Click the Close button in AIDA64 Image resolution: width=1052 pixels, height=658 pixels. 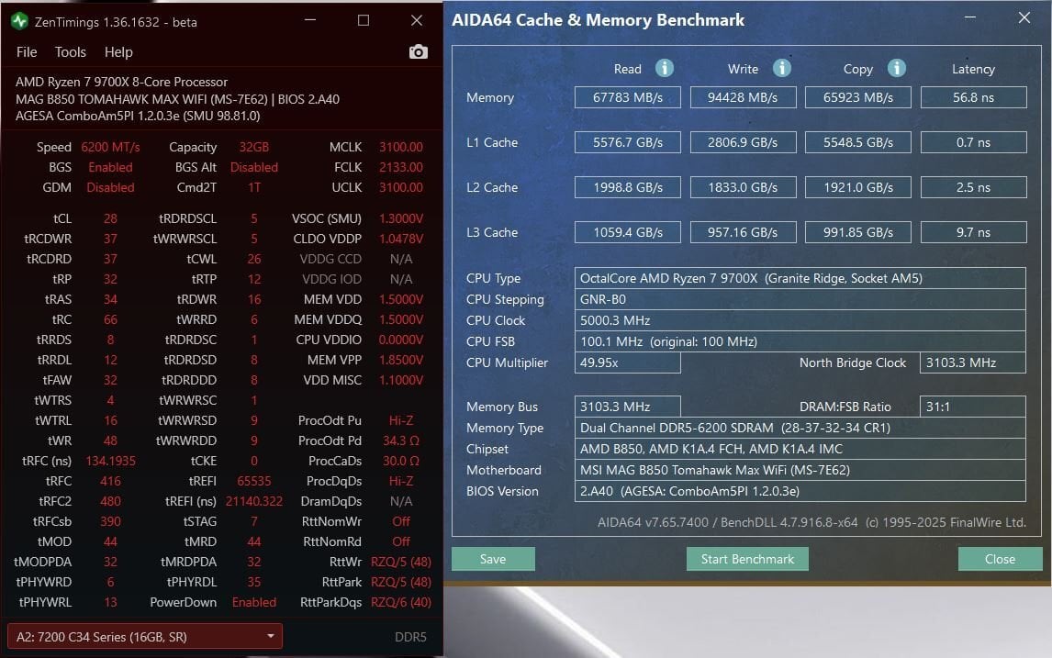(1000, 559)
